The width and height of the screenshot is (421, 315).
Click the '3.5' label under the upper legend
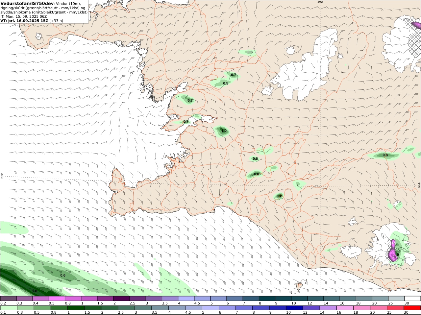click(x=165, y=303)
